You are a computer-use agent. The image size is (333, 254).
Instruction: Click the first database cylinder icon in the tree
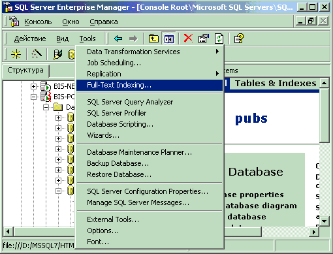(x=71, y=118)
